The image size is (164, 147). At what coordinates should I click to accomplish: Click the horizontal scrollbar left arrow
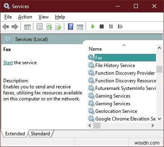[90, 125]
